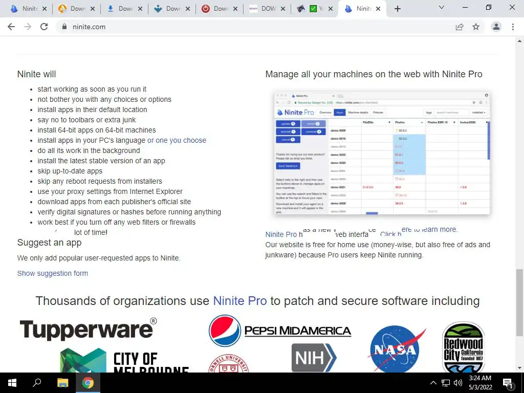
Task: Show hidden system tray icons
Action: 433,383
